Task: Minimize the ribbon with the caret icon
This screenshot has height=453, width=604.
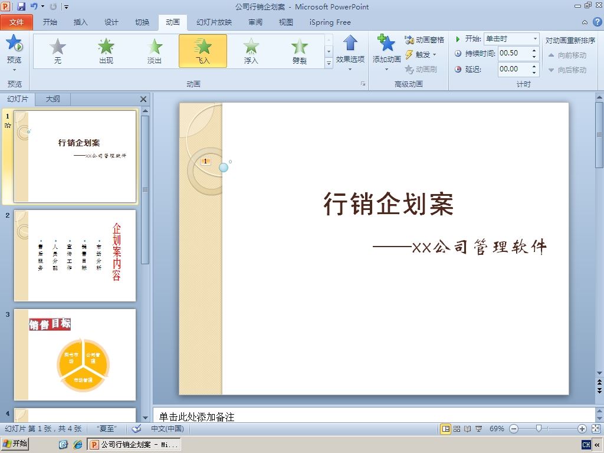Action: click(585, 22)
